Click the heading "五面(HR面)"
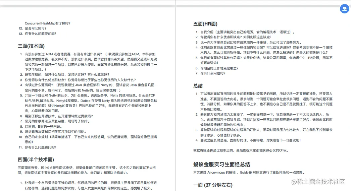This screenshot has height=191, width=351. 205,24
